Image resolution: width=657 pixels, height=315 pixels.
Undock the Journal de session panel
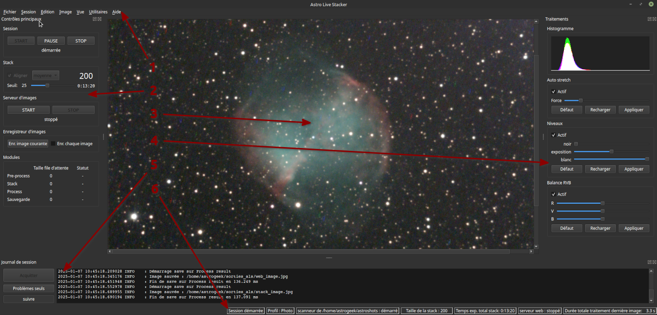point(649,262)
